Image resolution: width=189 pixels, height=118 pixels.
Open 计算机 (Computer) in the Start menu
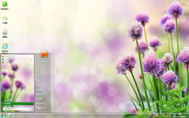pyautogui.click(x=38, y=84)
